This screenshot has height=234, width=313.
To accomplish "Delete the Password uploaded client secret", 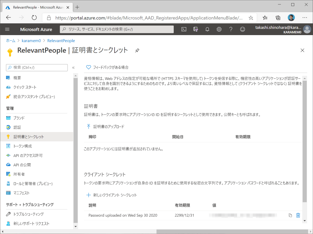I will pos(298,215).
